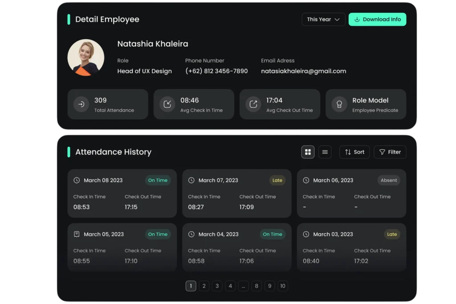This screenshot has height=304, width=456.
Task: Open the This Year period dropdown
Action: coord(323,20)
